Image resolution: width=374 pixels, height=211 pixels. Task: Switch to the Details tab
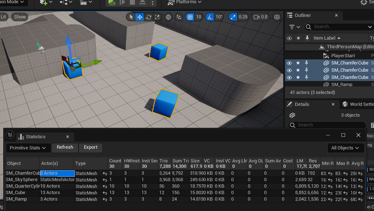coord(302,104)
